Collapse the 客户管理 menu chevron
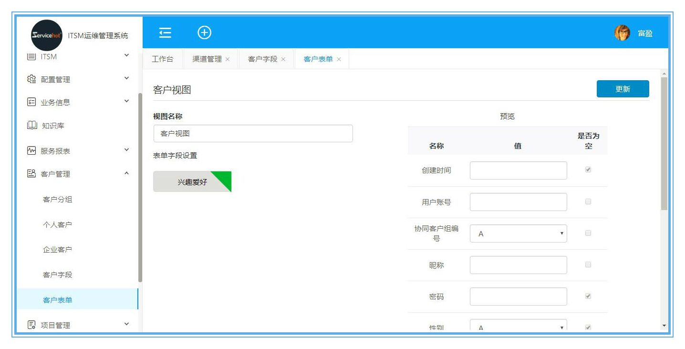 click(126, 173)
